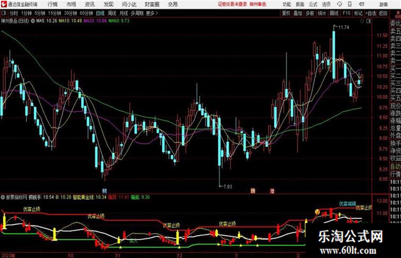Switch to the 15分钟 period tab
This screenshot has height=258, width=401.
pyautogui.click(x=55, y=13)
